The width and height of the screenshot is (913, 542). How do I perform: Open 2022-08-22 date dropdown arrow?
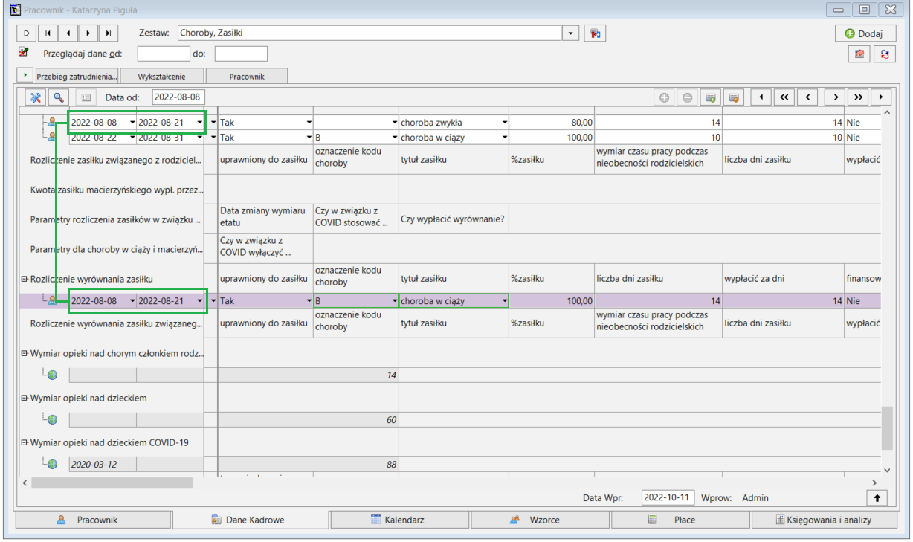point(132,137)
